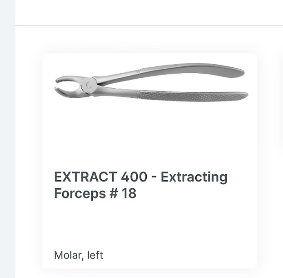
Task: Select the "Molar, left" description label
Action: (79, 255)
